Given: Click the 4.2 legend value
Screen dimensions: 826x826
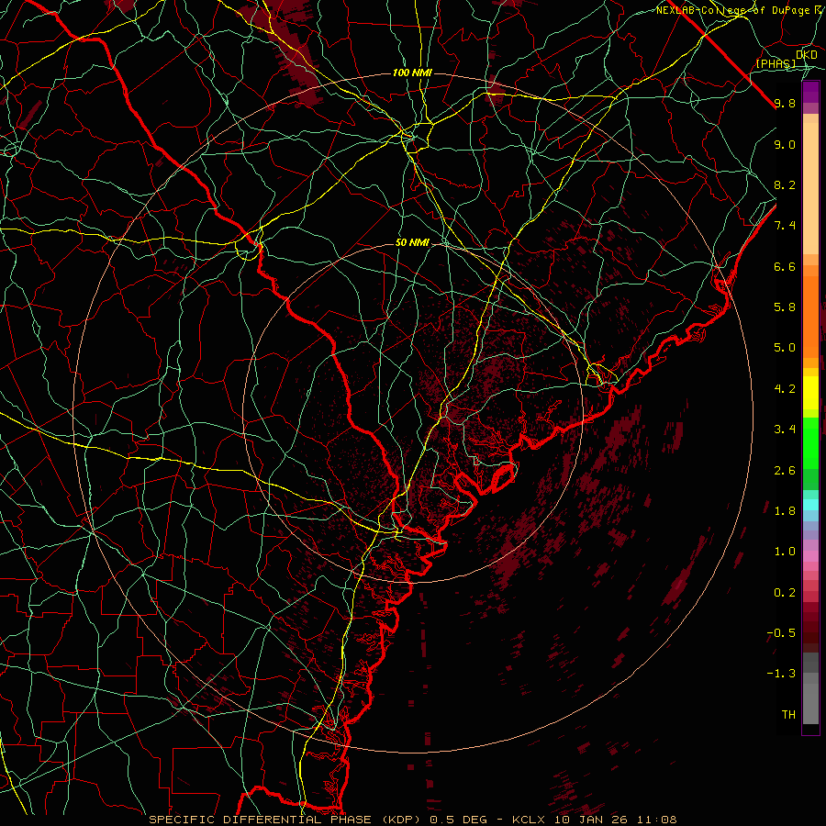Looking at the screenshot, I should [785, 389].
